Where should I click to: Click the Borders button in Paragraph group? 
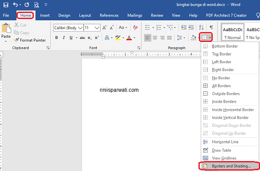point(204,38)
